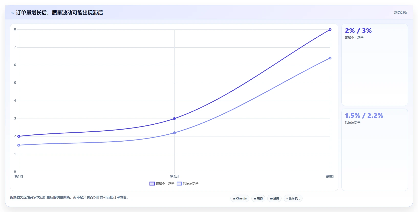Click the 第8周 axis label
The height and width of the screenshot is (212, 418).
pyautogui.click(x=330, y=176)
